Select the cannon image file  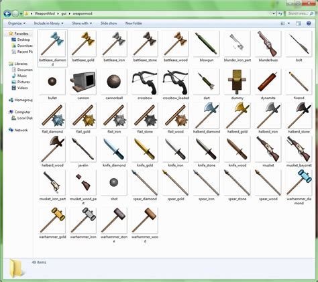point(83,84)
